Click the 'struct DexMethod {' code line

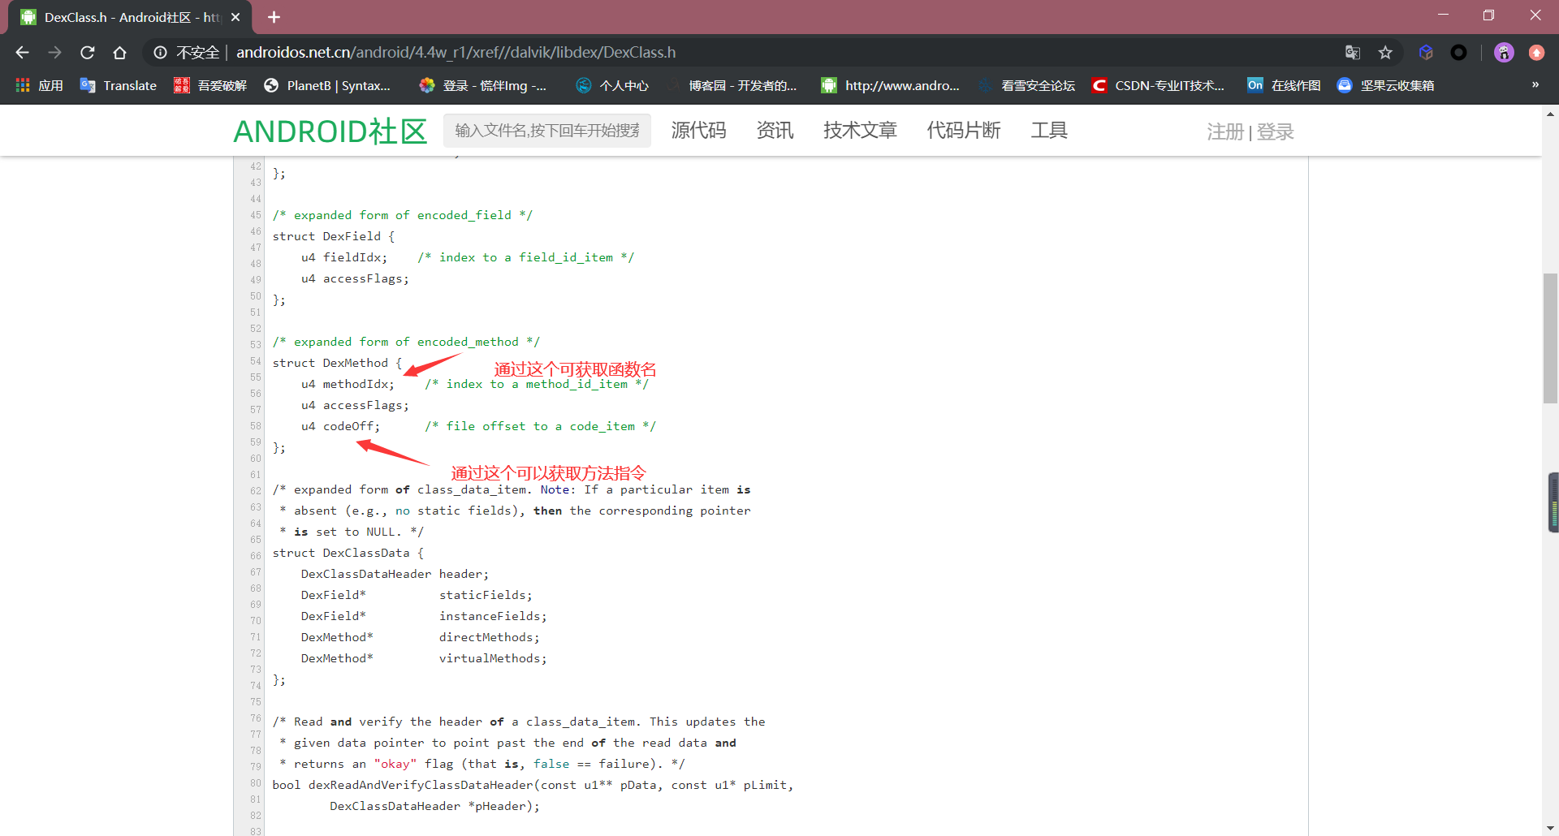[x=337, y=363]
